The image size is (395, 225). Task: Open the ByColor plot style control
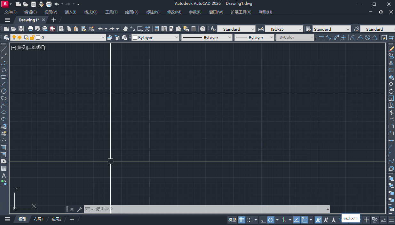coord(295,37)
